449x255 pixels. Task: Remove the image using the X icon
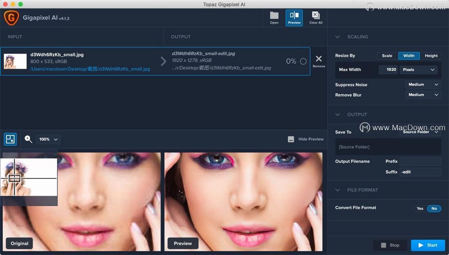[x=319, y=59]
